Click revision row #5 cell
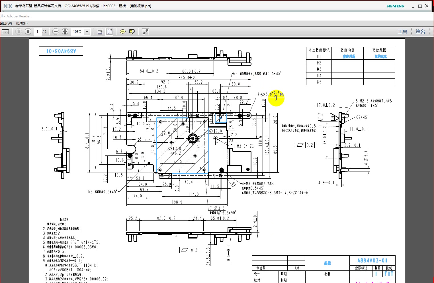 click(x=319, y=82)
